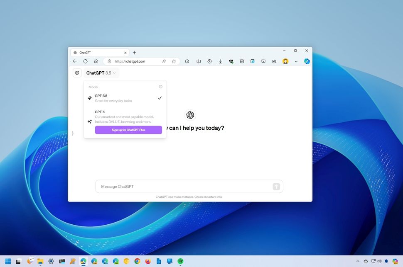Open the Settings and more menu
The image size is (403, 267).
tap(297, 61)
